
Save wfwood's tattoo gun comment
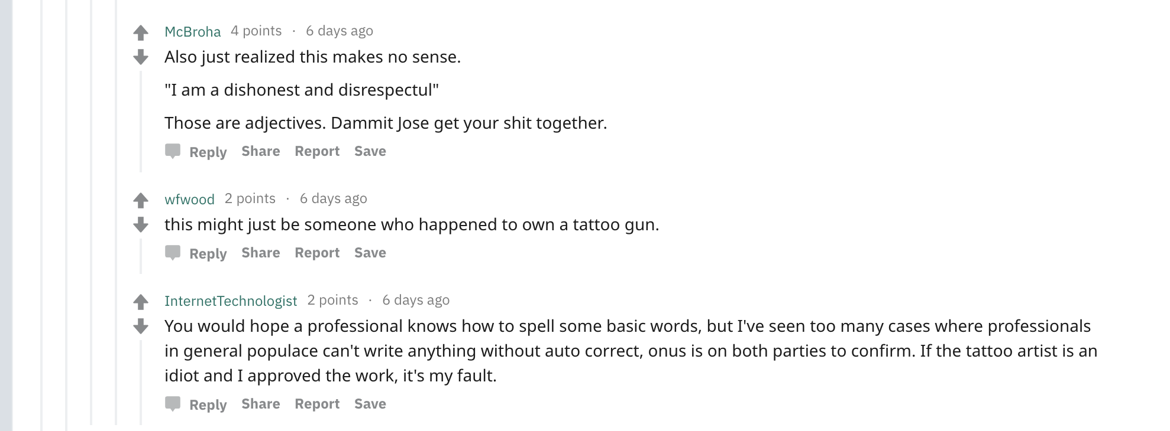(x=370, y=253)
